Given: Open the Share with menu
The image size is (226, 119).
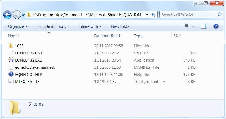Looking at the screenshot, I should coord(91,26).
